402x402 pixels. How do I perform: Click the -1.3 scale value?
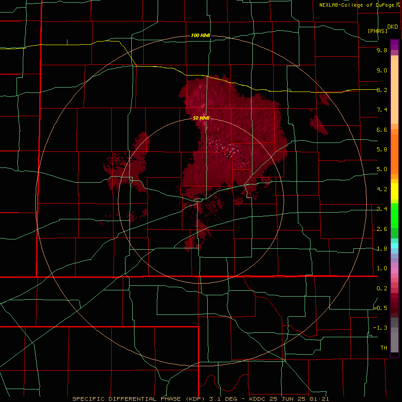click(x=381, y=328)
